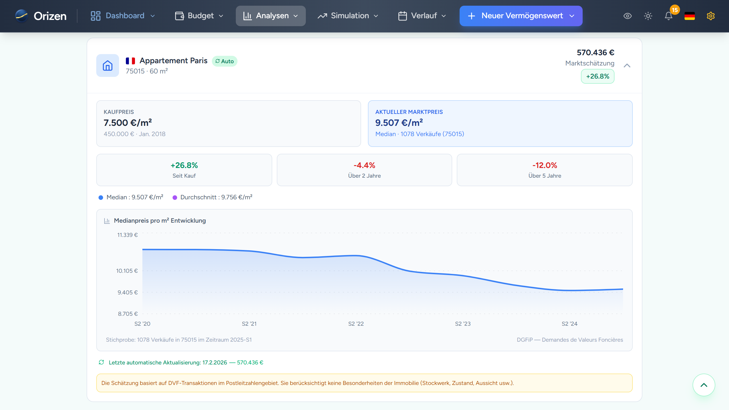
Task: Collapse the Appartement Paris card chevron
Action: click(x=627, y=65)
